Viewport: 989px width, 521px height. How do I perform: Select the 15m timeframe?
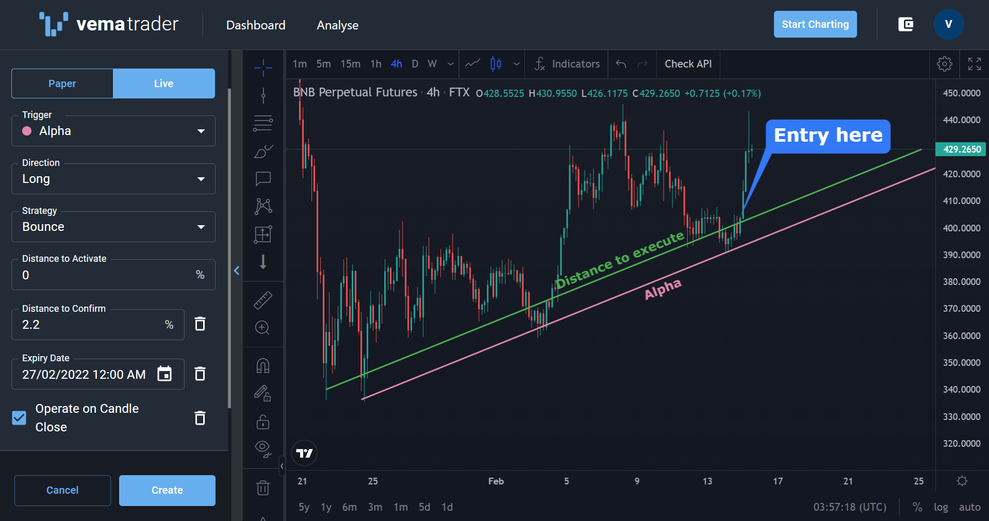[x=351, y=64]
